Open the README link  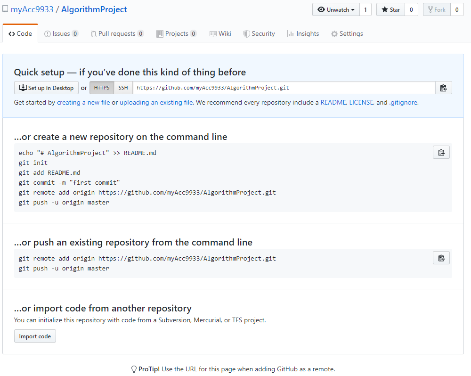(x=333, y=103)
